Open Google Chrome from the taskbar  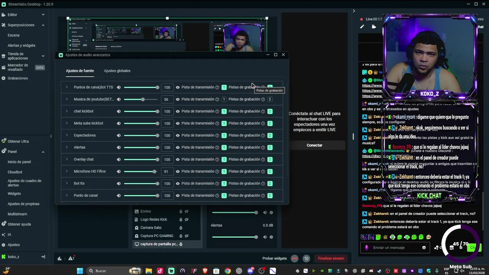[228, 271]
